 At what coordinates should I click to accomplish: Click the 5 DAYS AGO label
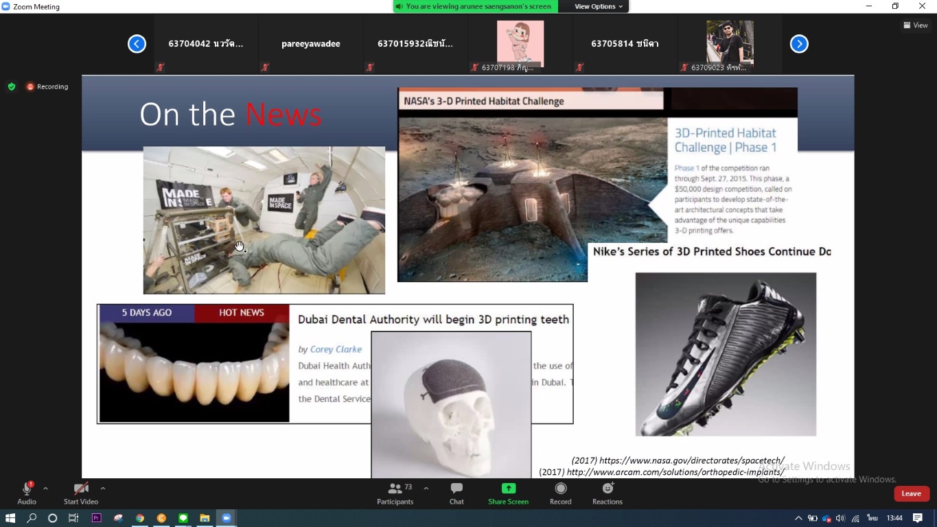click(147, 313)
